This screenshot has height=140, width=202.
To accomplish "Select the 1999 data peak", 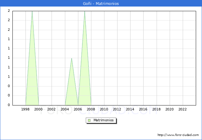I will (32, 11).
